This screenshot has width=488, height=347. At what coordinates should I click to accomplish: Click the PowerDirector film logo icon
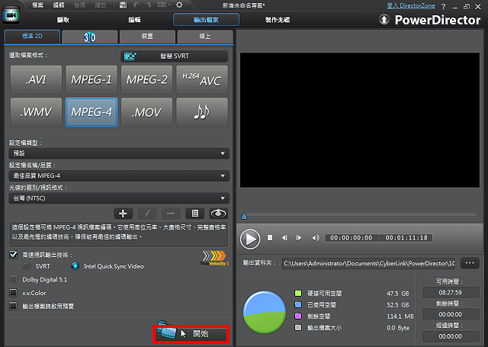point(11,15)
